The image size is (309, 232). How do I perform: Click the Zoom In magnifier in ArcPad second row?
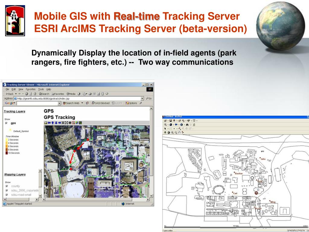pyautogui.click(x=165, y=125)
